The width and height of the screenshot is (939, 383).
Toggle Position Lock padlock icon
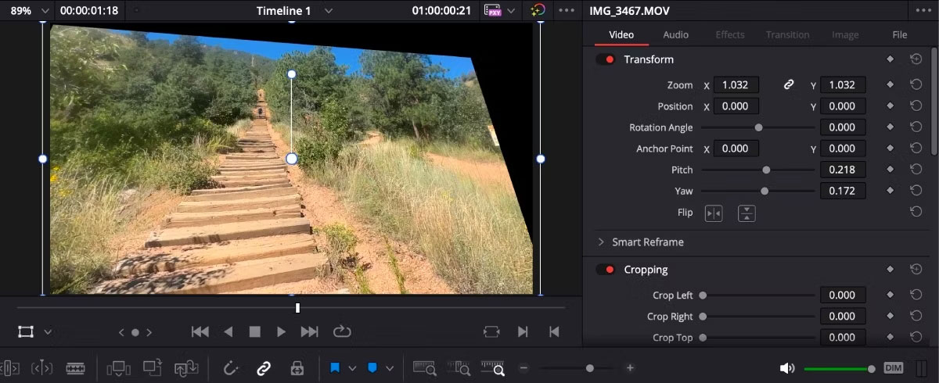(297, 367)
